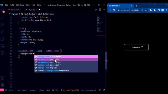This screenshot has width=168, height=94.
Task: Open the Edit menu
Action: pyautogui.click(x=12, y=5)
